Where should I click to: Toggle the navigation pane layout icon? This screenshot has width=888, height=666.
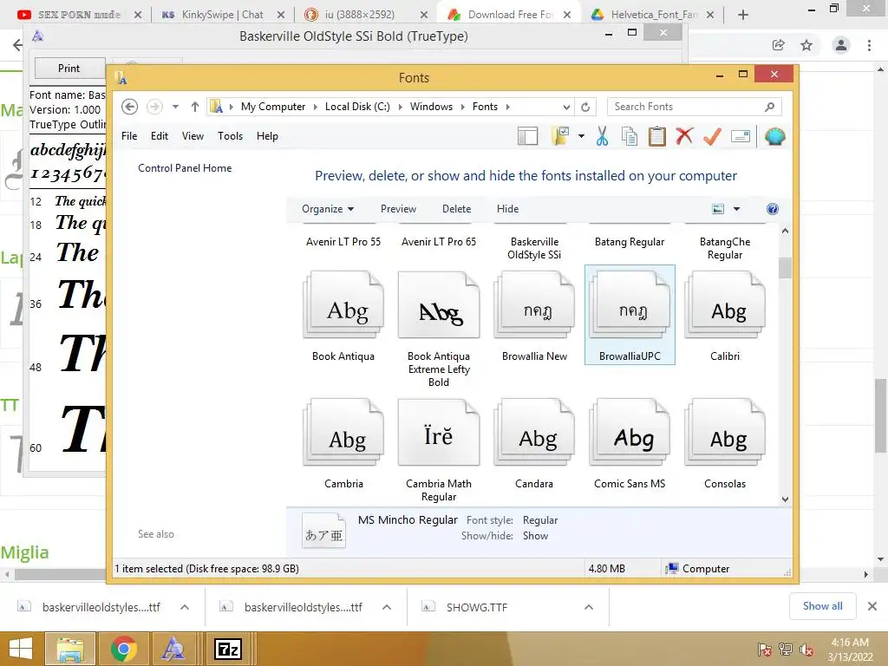pos(527,136)
